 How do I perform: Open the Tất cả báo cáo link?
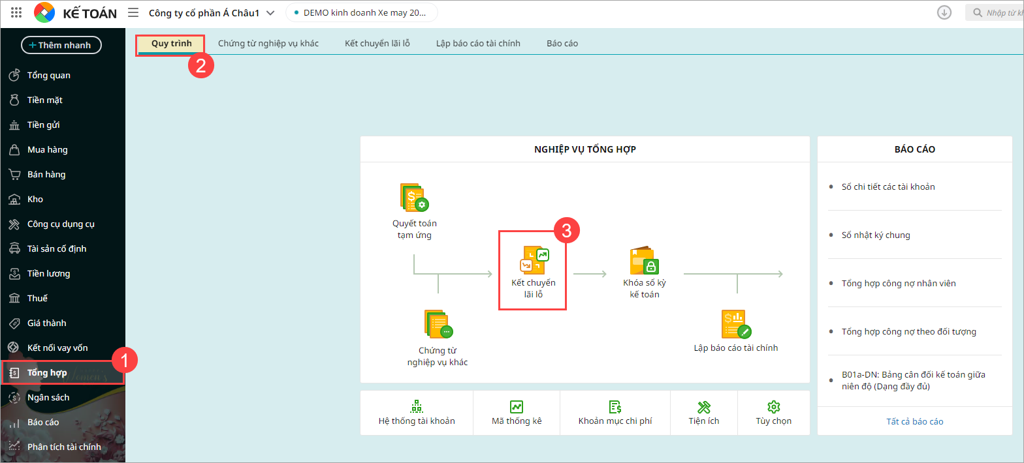pos(914,421)
